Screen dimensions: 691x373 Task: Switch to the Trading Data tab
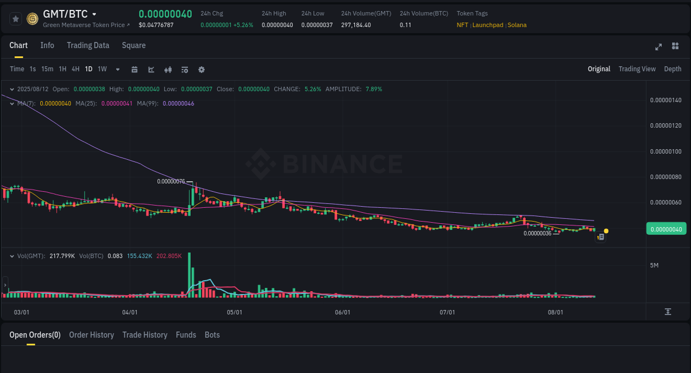[88, 45]
